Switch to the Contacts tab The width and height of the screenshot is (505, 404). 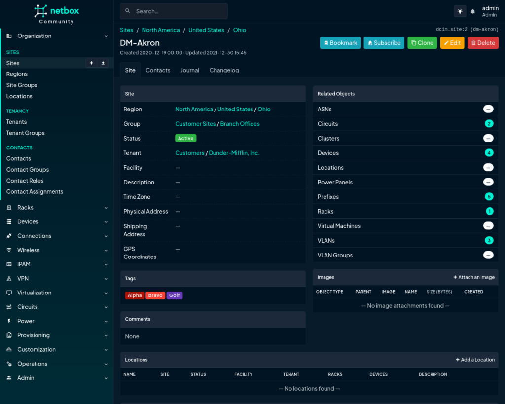click(x=158, y=70)
